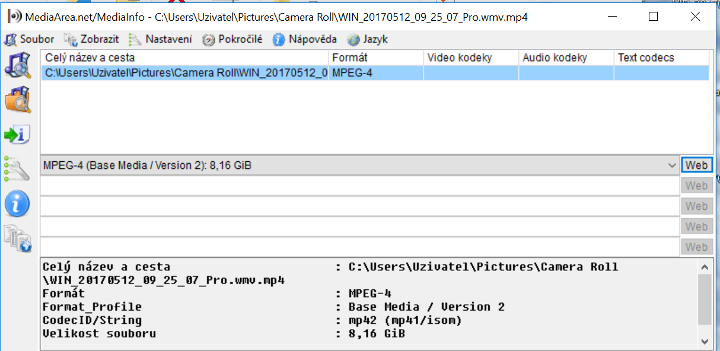
Task: Click the details pane scroll up arrow
Action: click(705, 267)
